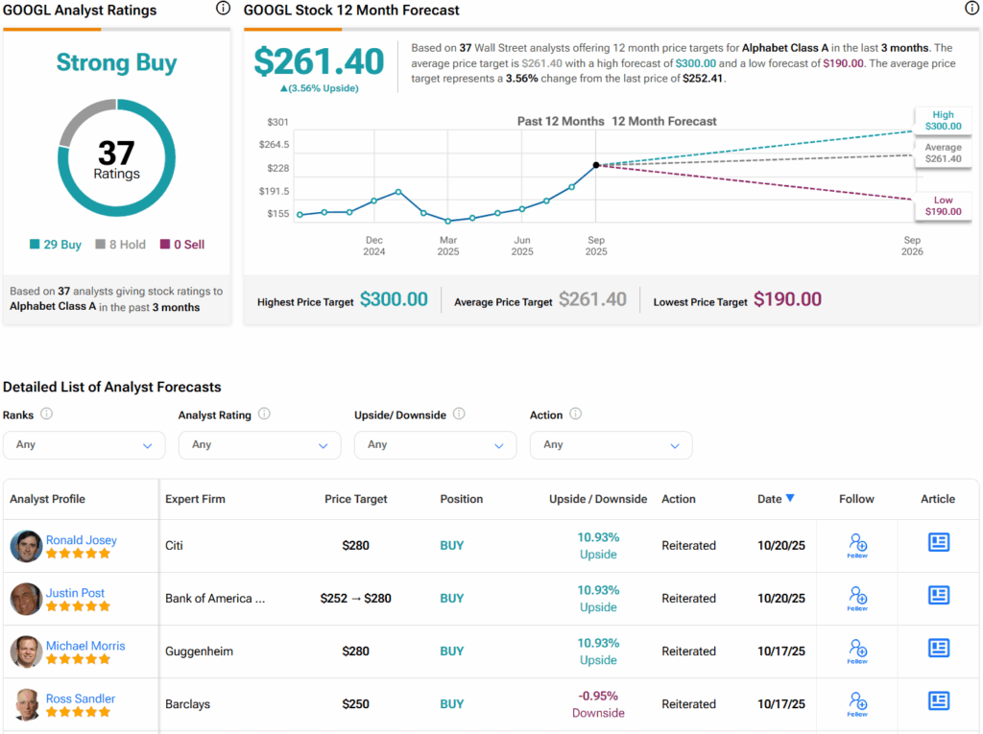Open Justin Post's analyst profile link
The width and height of the screenshot is (983, 734).
click(75, 593)
